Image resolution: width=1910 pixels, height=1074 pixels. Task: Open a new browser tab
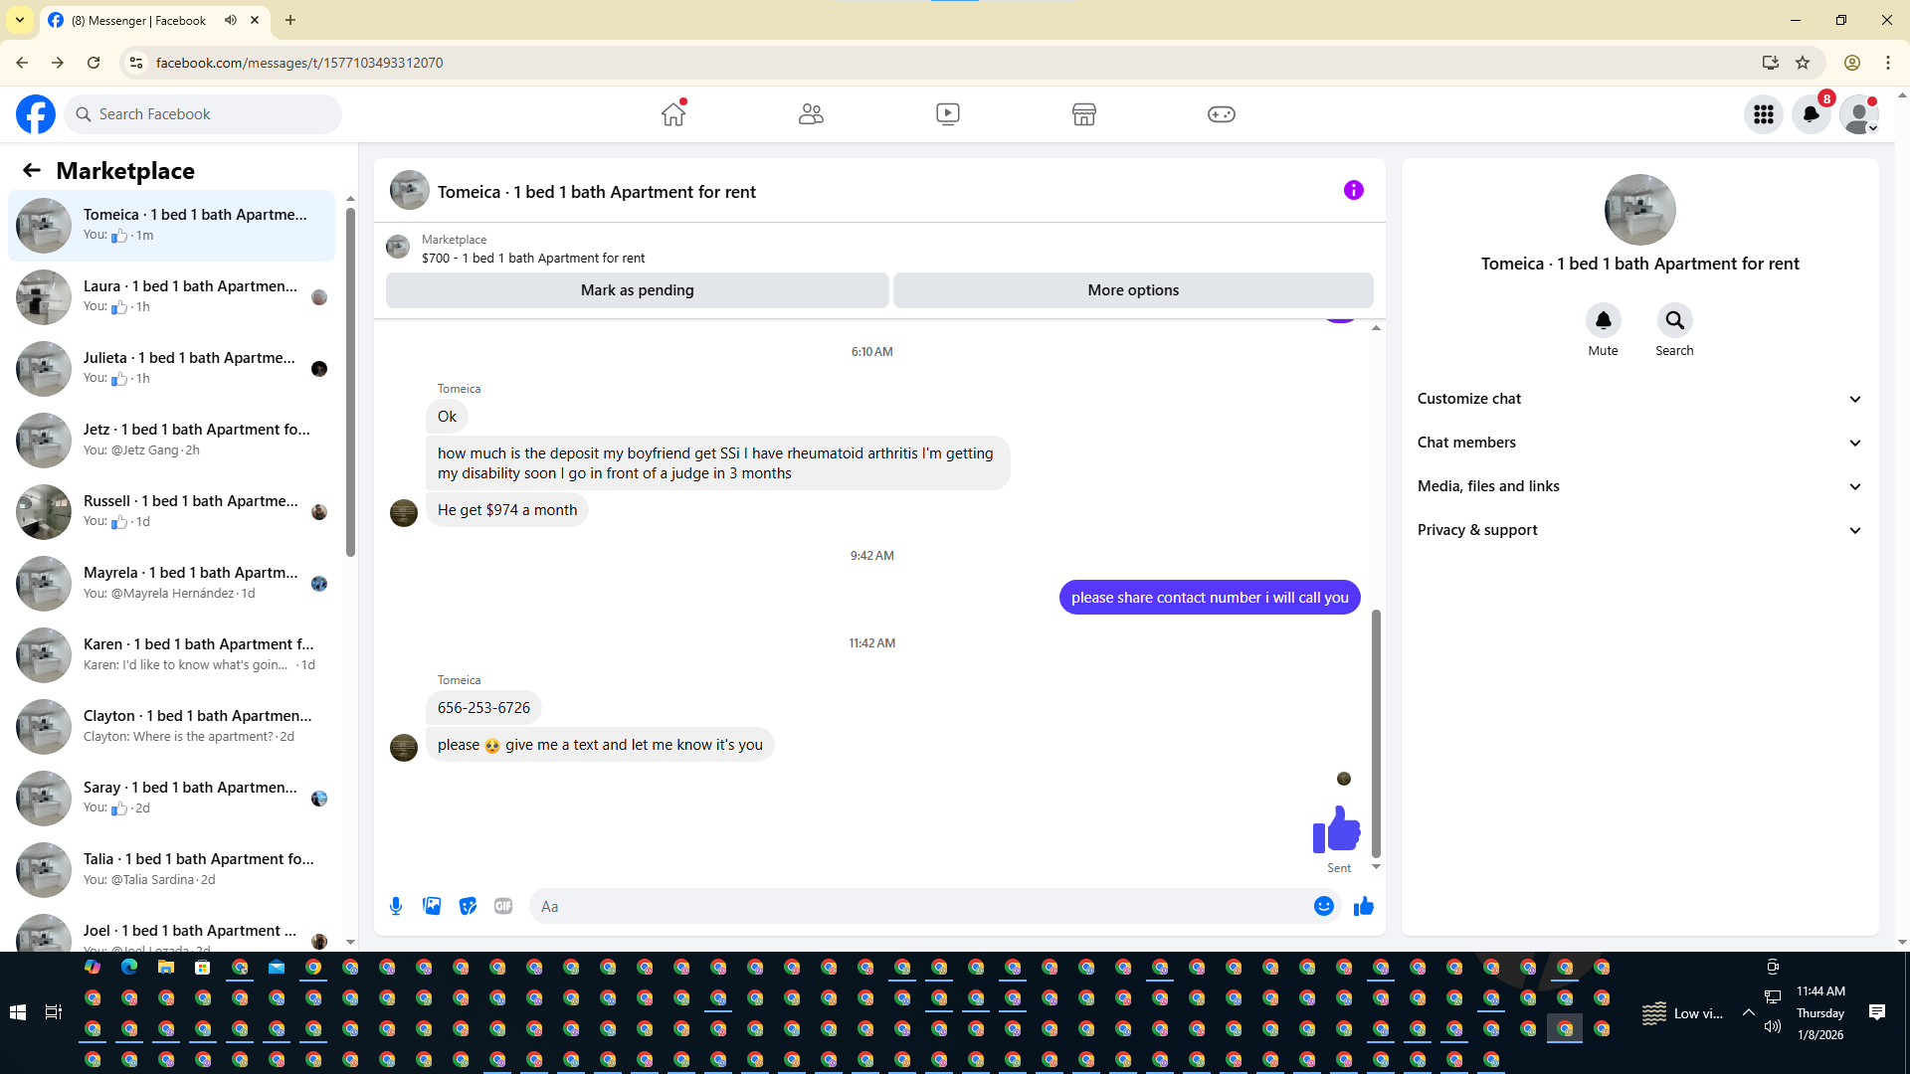[290, 20]
